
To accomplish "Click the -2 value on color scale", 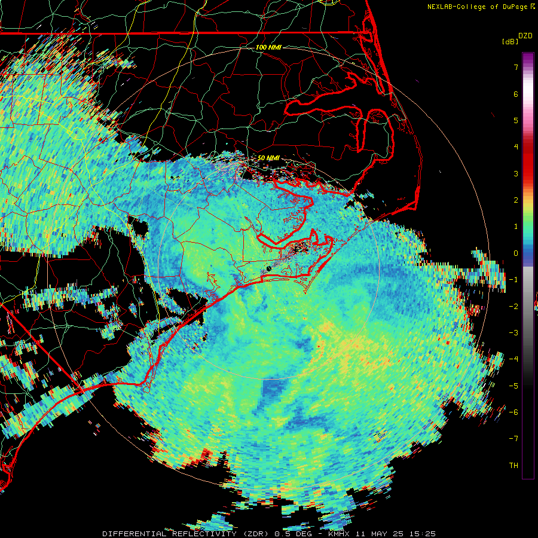I will (513, 307).
